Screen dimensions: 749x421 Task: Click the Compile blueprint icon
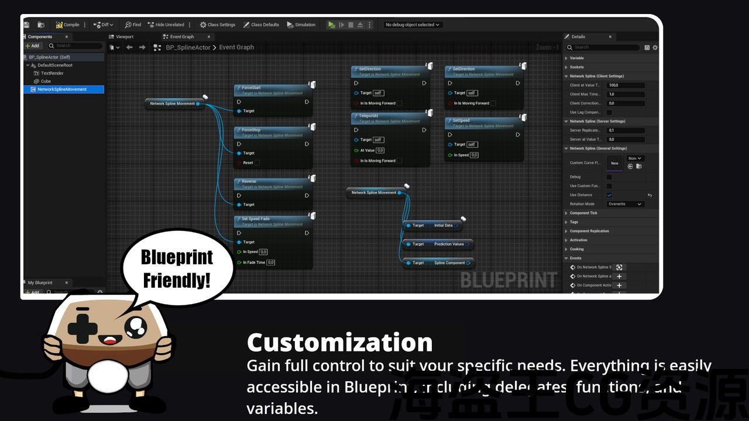pos(59,25)
